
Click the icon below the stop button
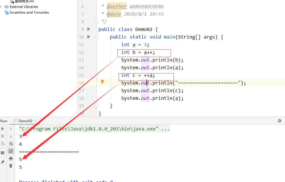click(3, 144)
